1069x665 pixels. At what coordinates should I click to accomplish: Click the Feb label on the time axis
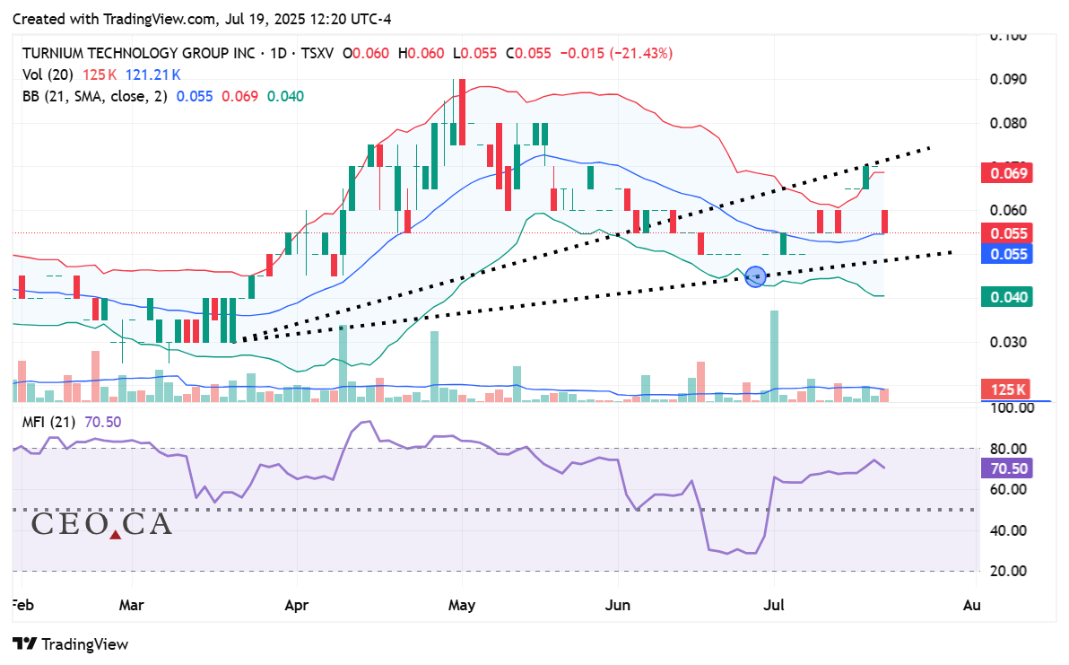[23, 605]
